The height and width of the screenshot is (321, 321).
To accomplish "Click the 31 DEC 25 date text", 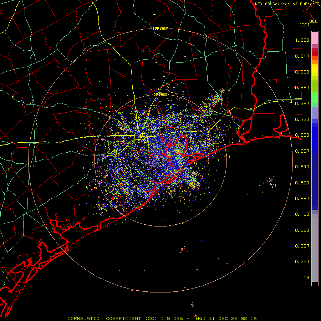I will pyautogui.click(x=223, y=319).
